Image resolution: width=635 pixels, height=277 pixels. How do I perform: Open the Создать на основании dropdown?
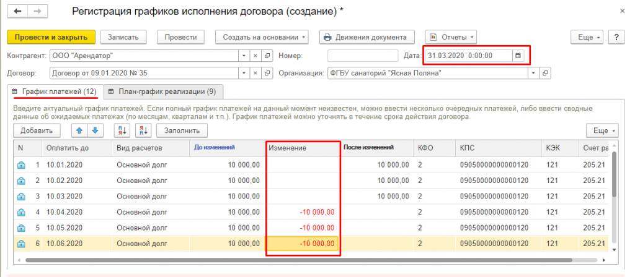click(265, 37)
